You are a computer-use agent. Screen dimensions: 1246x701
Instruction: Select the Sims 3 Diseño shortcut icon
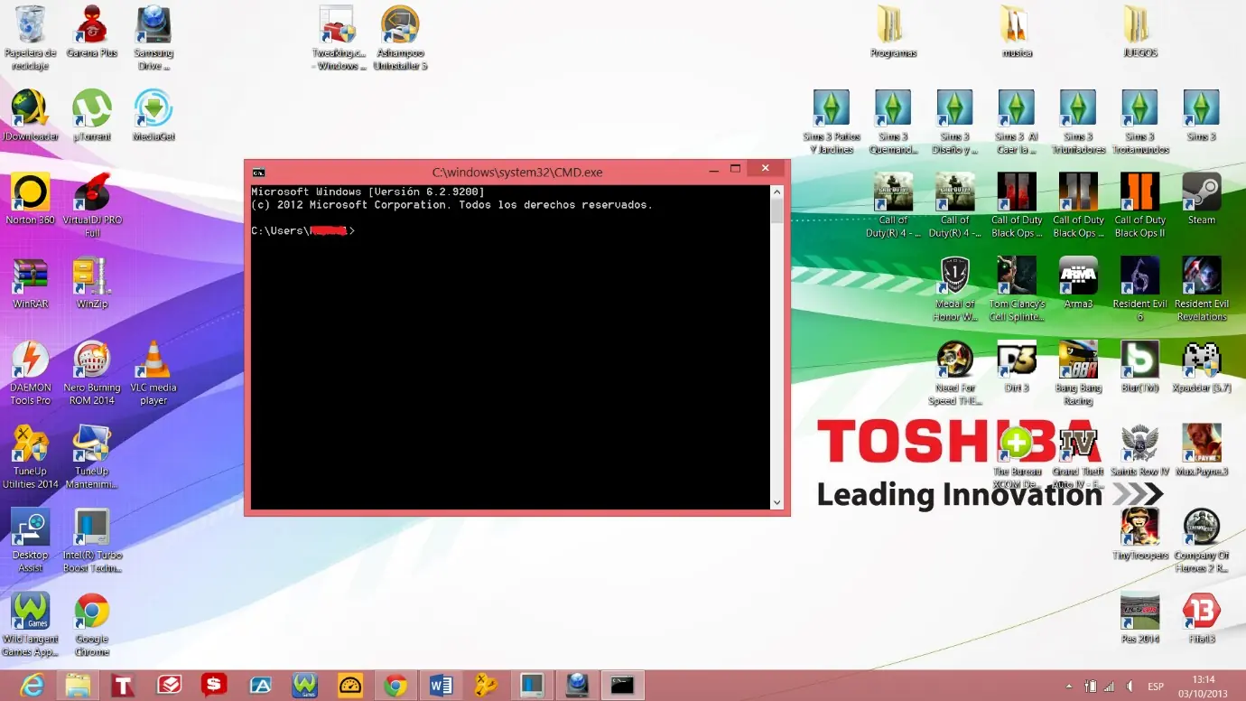point(954,122)
